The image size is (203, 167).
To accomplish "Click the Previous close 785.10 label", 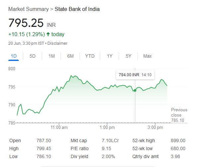I will pos(179,115).
